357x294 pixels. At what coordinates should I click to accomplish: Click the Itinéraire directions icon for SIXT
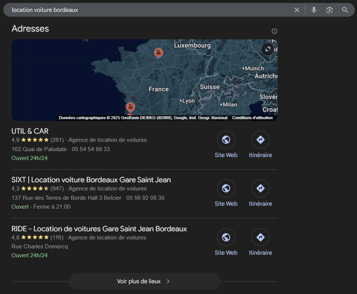pos(260,188)
